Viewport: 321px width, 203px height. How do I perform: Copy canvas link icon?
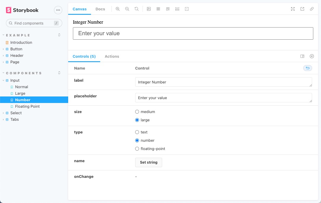(312, 9)
